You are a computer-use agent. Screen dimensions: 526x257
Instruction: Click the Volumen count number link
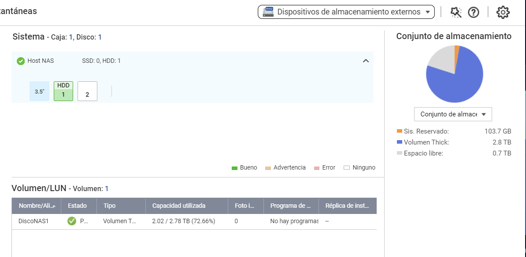pos(107,189)
